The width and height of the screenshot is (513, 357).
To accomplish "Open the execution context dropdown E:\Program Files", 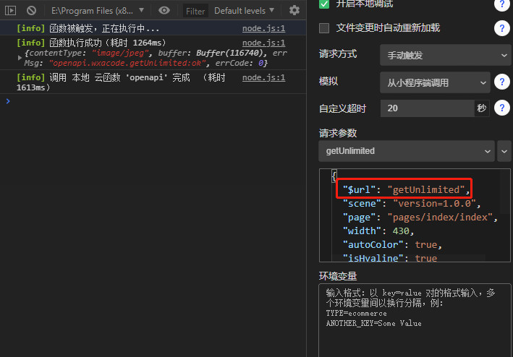I will 98,11.
